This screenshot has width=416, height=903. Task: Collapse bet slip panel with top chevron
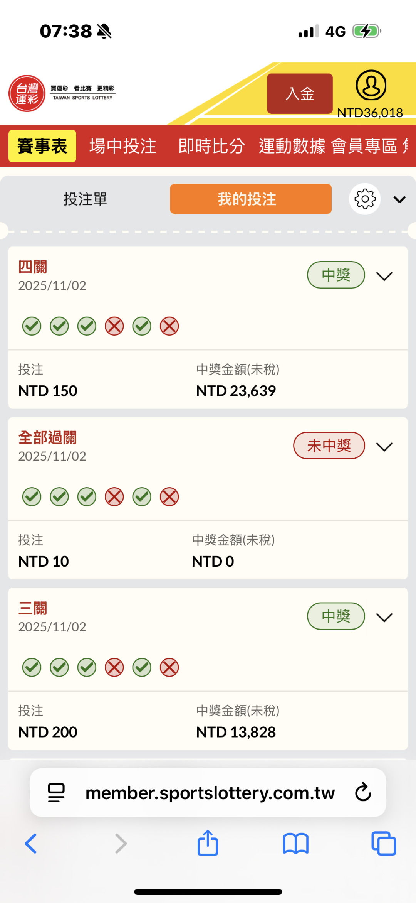pyautogui.click(x=399, y=199)
